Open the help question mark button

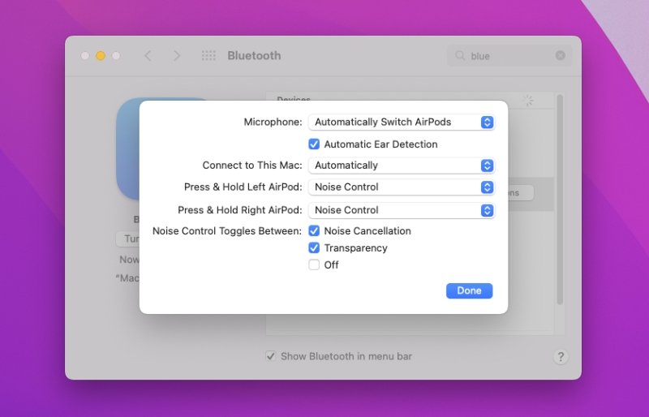point(561,356)
